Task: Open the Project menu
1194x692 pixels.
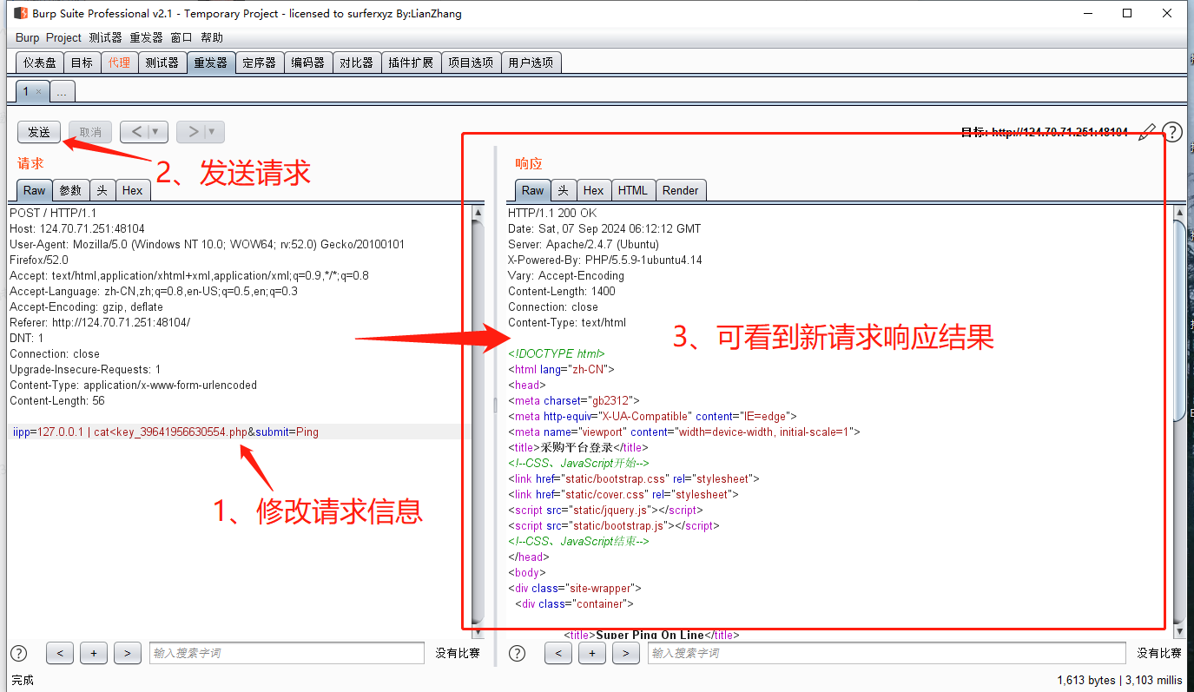Action: click(63, 37)
